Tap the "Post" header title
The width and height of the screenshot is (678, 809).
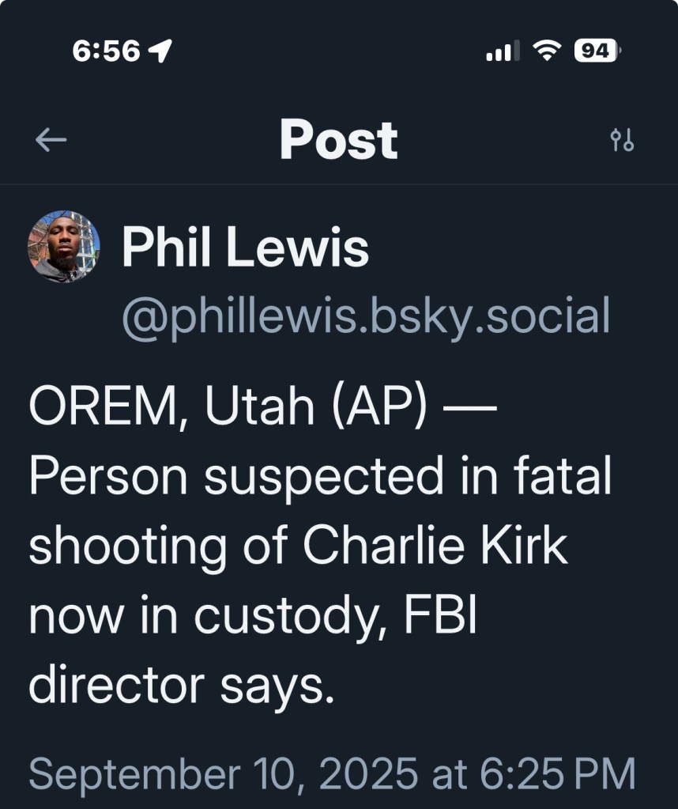coord(338,140)
